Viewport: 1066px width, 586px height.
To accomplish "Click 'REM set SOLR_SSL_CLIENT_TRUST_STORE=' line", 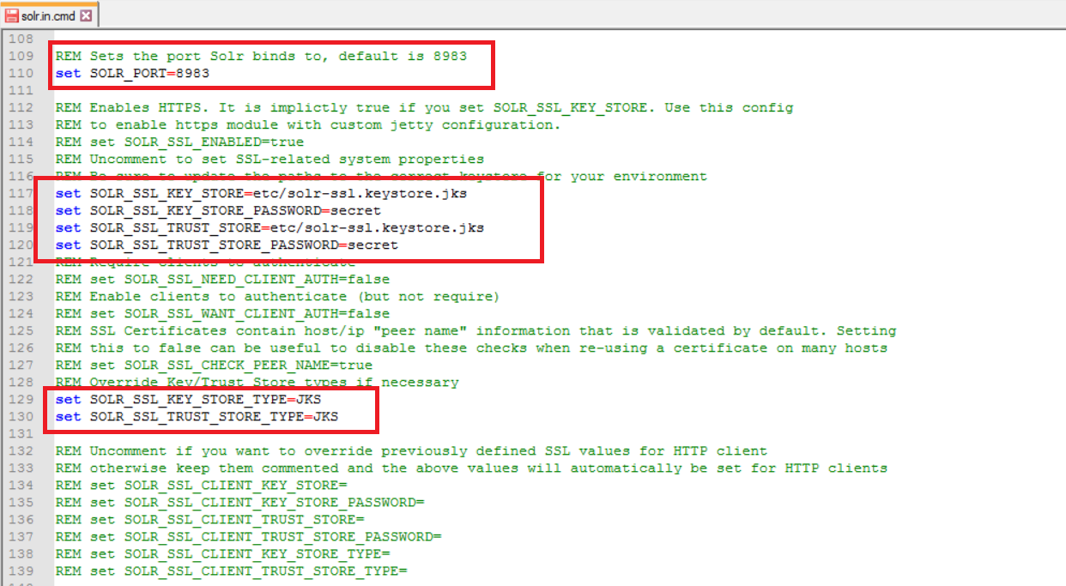I will click(x=210, y=519).
